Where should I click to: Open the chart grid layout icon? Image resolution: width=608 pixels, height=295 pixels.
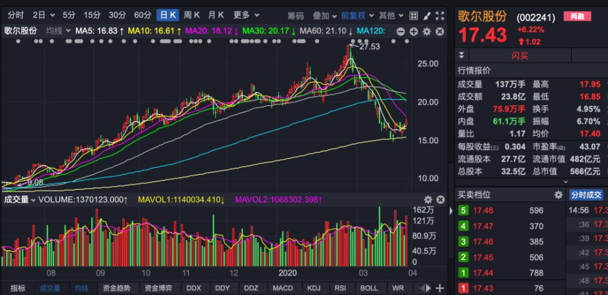414,15
